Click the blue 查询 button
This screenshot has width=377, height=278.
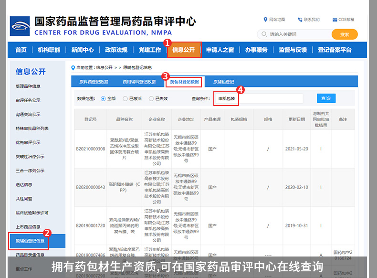point(326,98)
